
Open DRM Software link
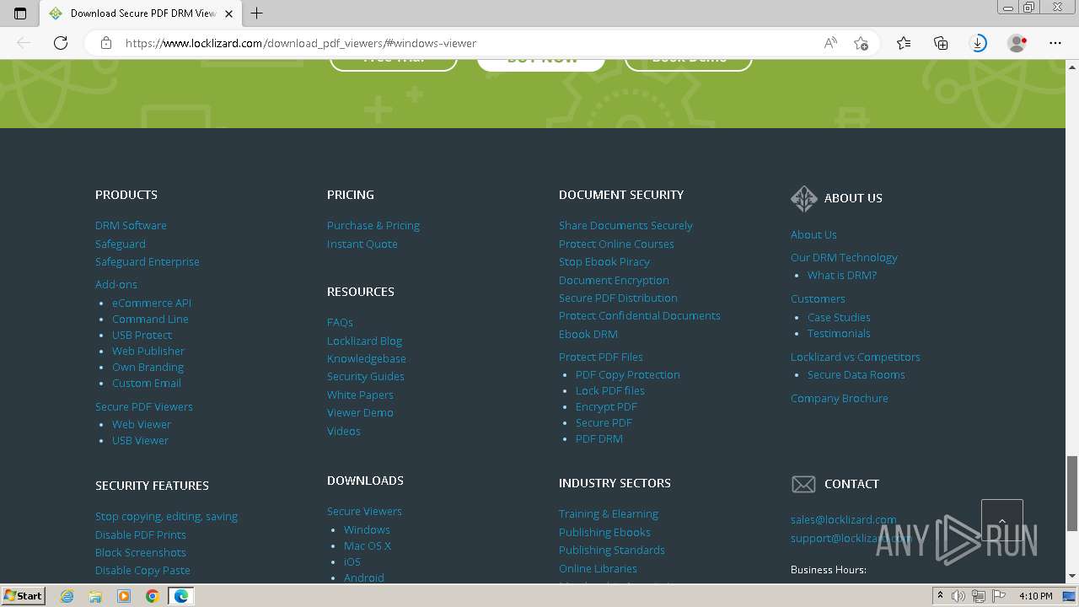pos(131,225)
